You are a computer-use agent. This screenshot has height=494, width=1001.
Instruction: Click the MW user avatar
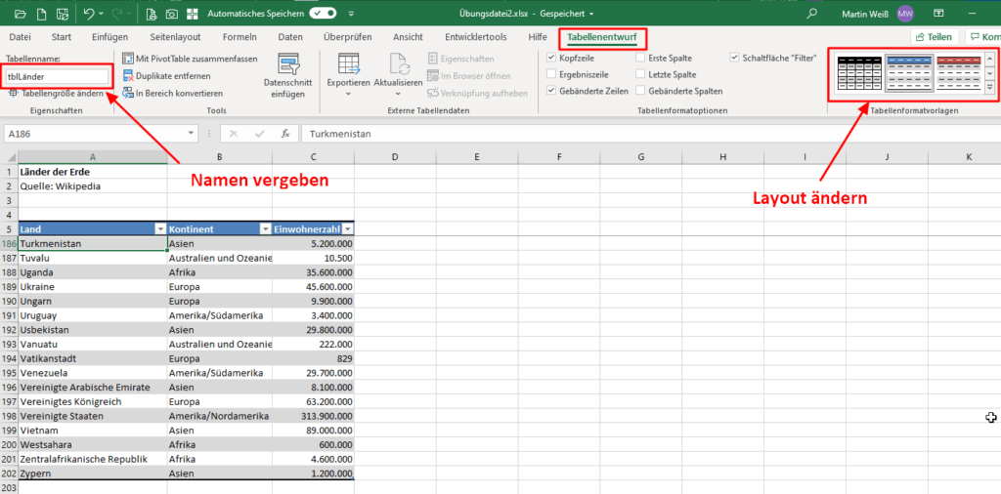[905, 13]
